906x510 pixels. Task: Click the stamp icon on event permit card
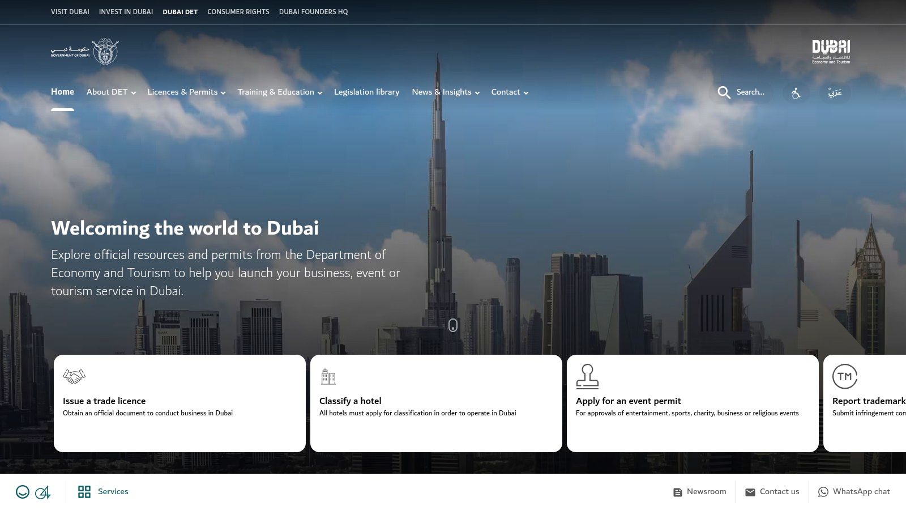(x=588, y=376)
